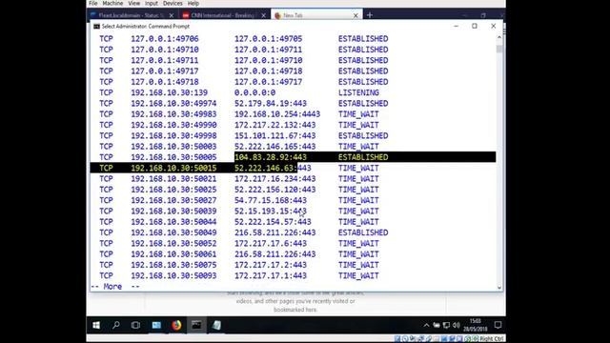Click the Command Prompt scrollbar thumb
The image size is (610, 343).
pos(499,49)
